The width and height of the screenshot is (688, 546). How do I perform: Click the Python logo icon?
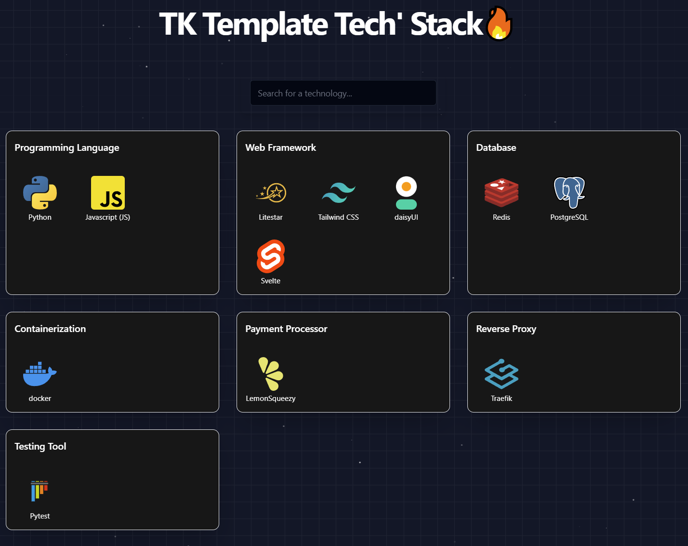[x=40, y=193]
